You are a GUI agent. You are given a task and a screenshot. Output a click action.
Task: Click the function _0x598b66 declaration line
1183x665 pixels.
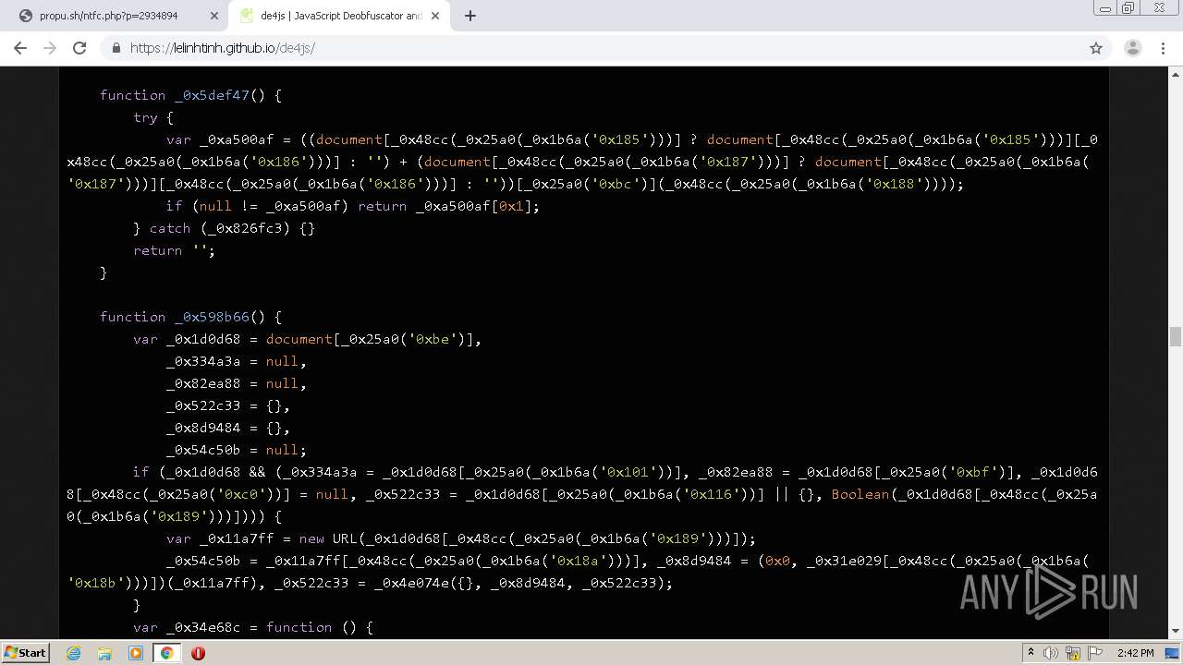(190, 317)
